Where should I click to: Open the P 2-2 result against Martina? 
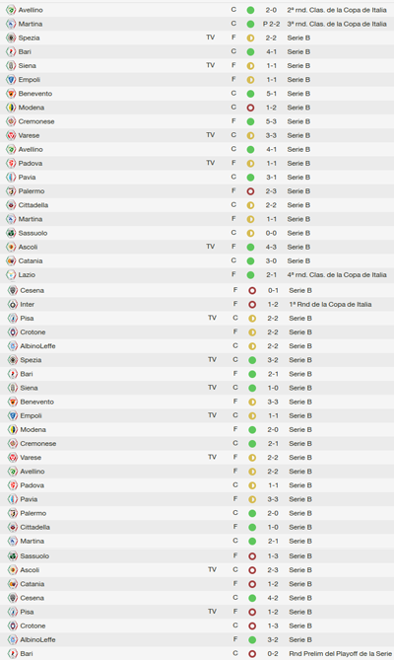tap(271, 24)
